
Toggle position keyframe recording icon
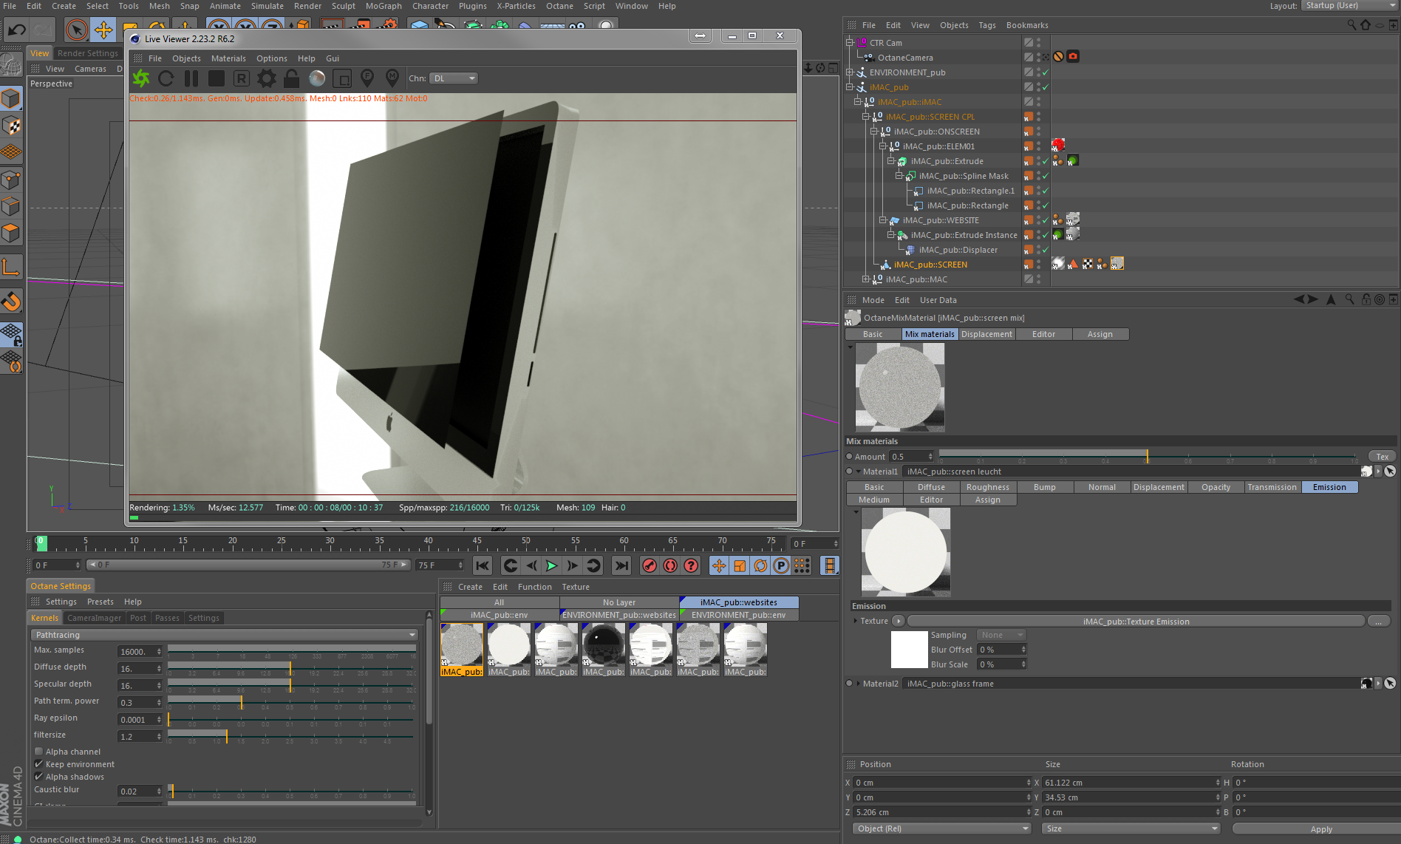719,566
